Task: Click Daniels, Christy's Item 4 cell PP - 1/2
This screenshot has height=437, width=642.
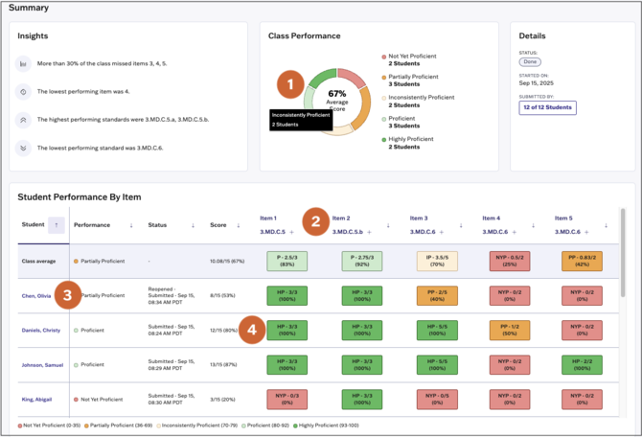Action: pyautogui.click(x=510, y=330)
